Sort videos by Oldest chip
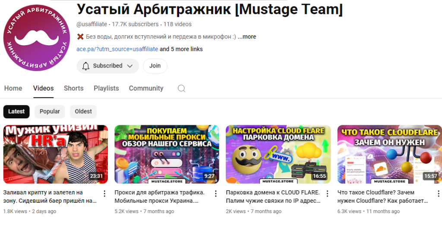Image resolution: width=442 pixels, height=226 pixels. [x=83, y=111]
